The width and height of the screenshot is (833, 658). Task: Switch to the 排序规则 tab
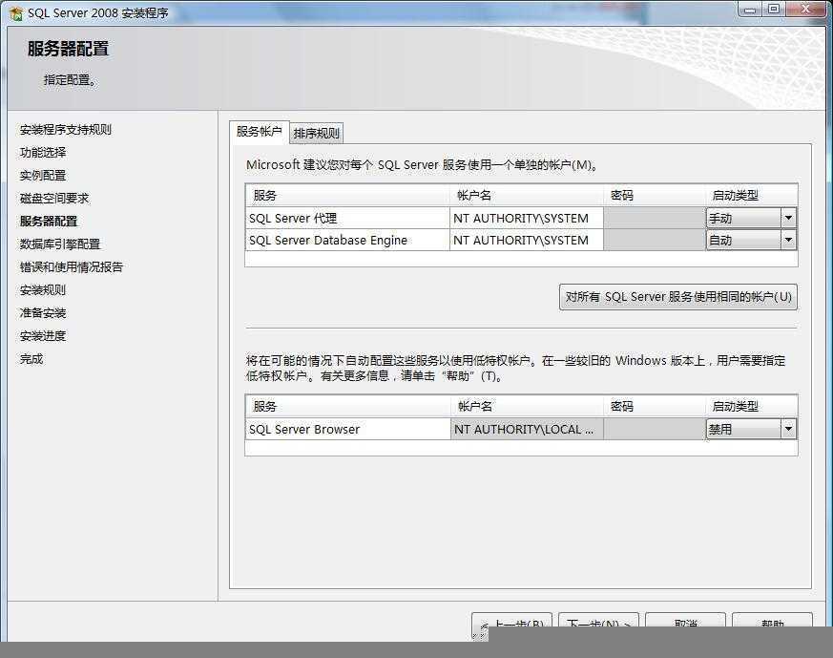pyautogui.click(x=317, y=133)
